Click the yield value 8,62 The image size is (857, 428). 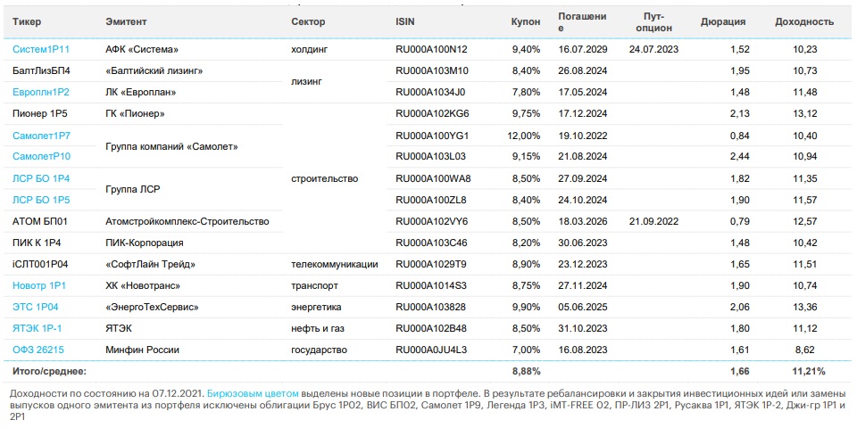(807, 350)
